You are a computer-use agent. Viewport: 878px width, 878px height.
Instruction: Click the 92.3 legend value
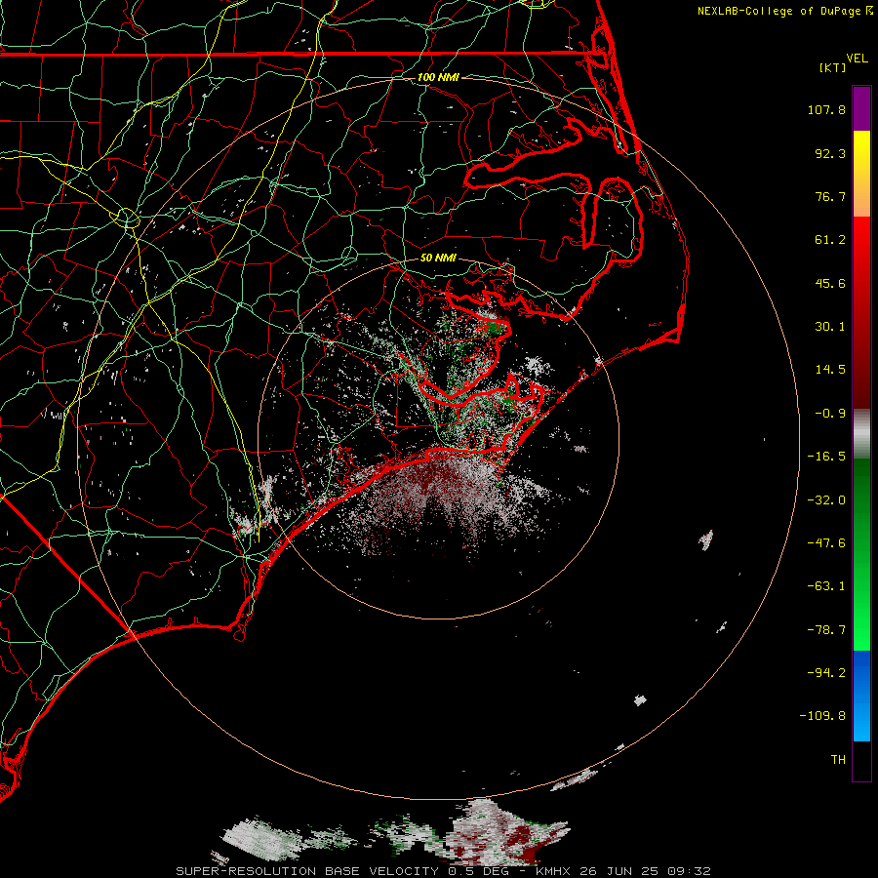[830, 153]
